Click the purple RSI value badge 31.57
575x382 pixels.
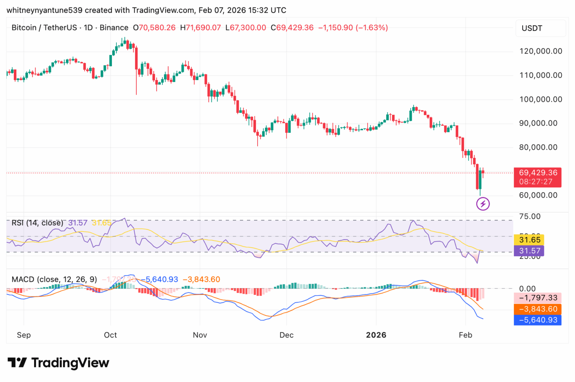pos(529,251)
